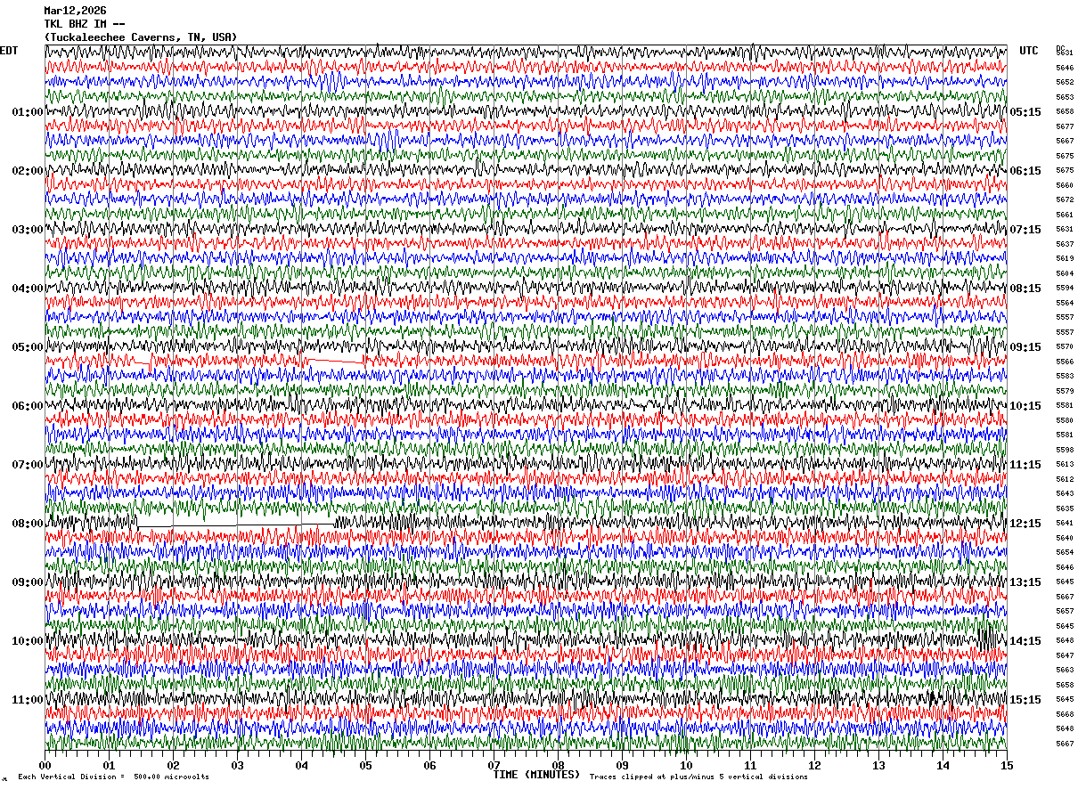Click the flat data gap in the 05:00 red trace
Screen dimensions: 1078x789
point(333,361)
